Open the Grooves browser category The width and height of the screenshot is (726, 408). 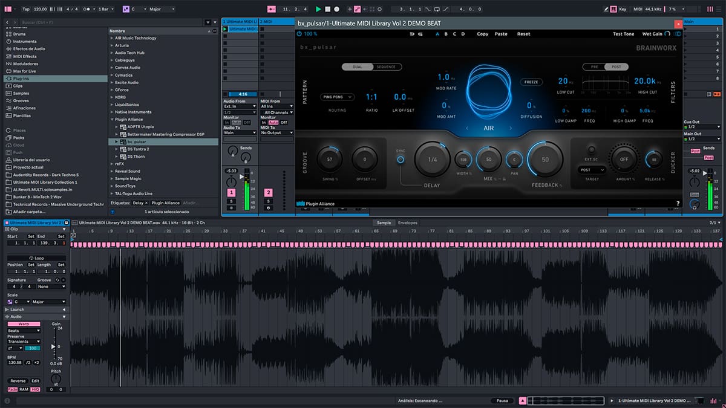[x=21, y=100]
